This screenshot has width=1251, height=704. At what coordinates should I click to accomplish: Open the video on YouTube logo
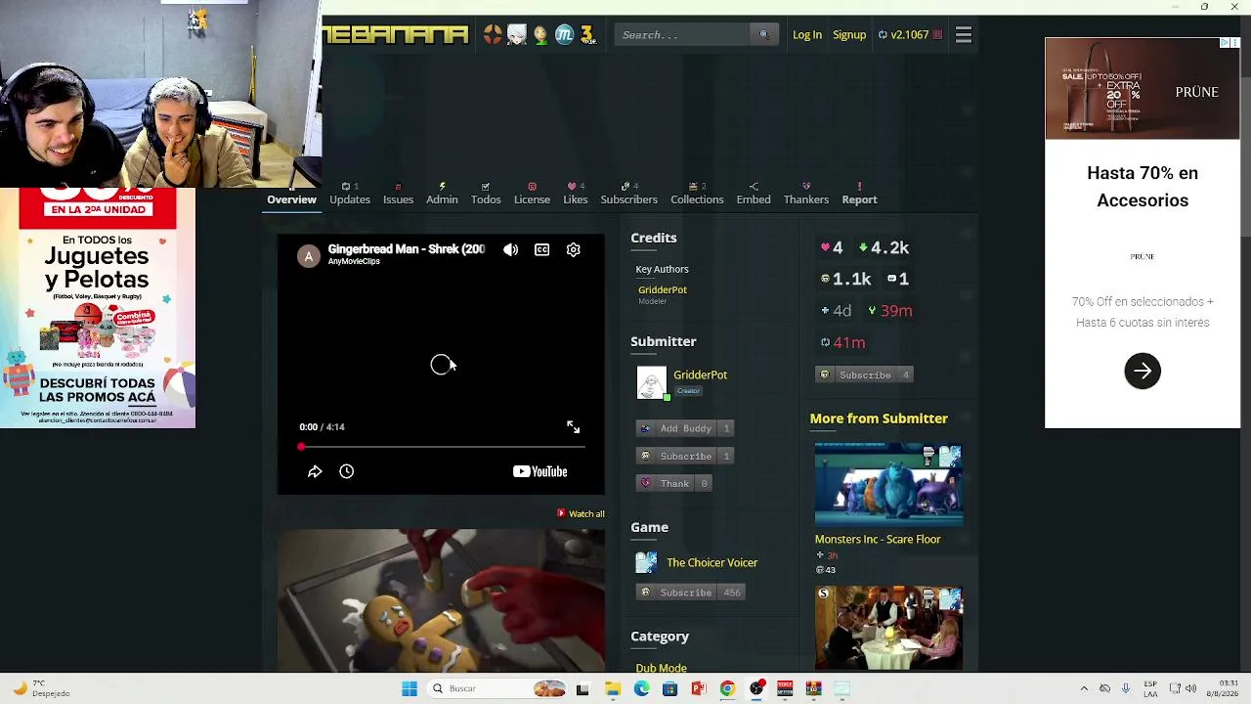540,471
